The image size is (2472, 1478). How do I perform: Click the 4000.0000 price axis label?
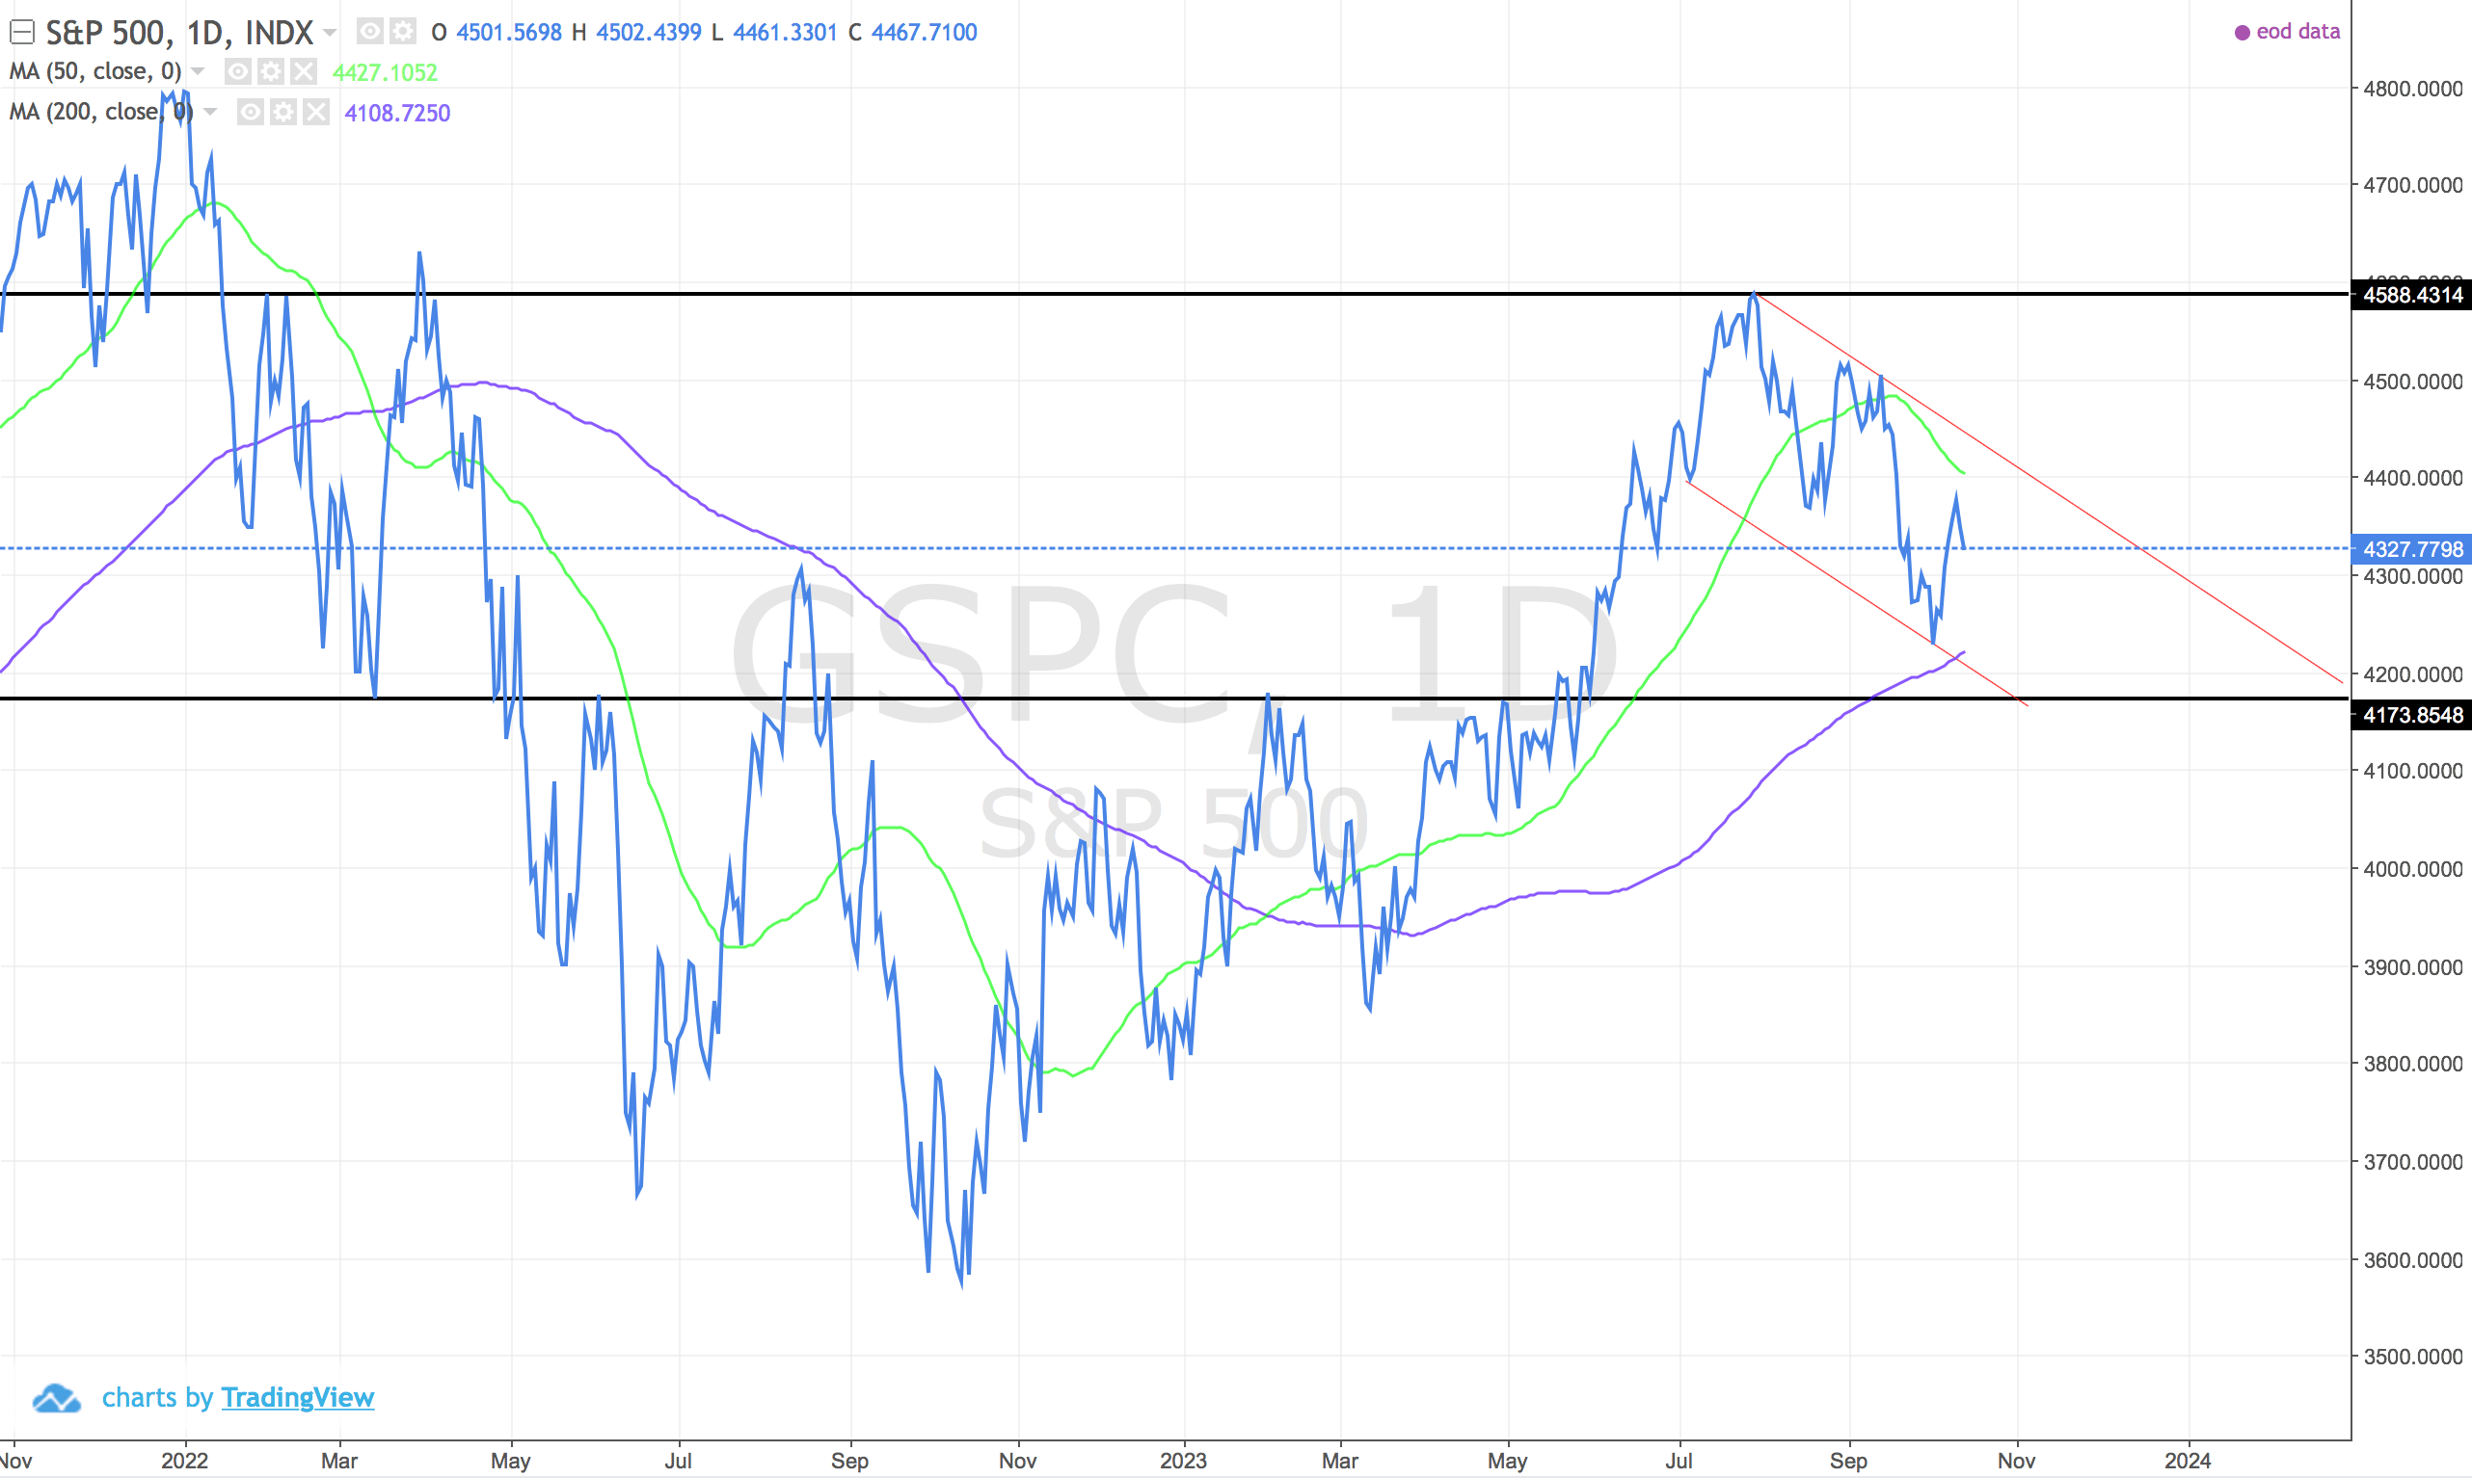click(2413, 869)
